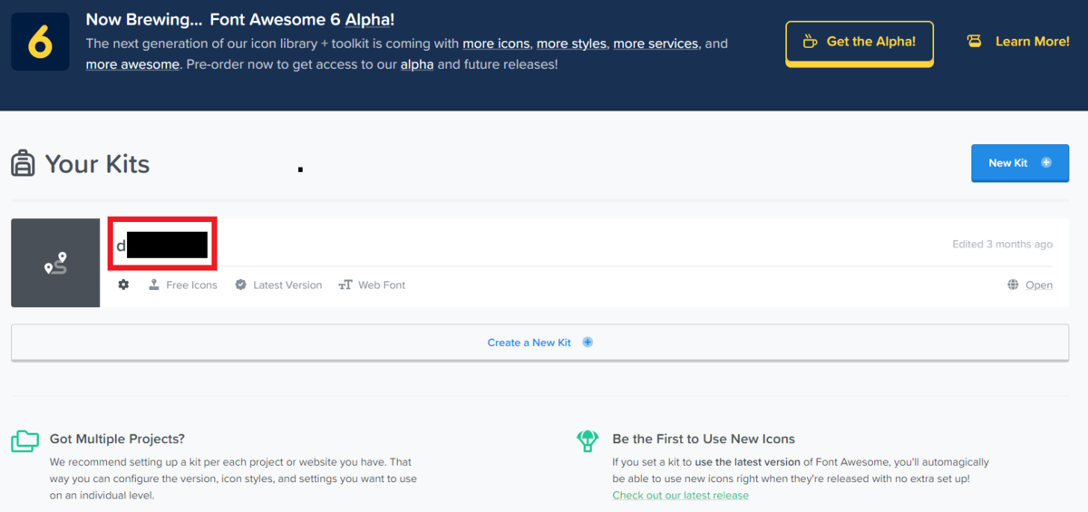Click the Free Icons stamp icon
This screenshot has height=512, width=1088.
coord(154,285)
